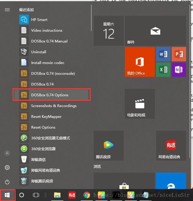This screenshot has height=201, width=193.
Task: Open 有道 dictionary taskbar icon
Action: point(72,195)
